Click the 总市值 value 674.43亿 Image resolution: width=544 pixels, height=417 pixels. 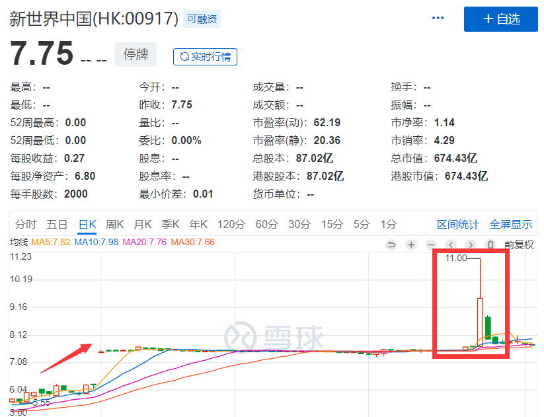[x=455, y=158]
